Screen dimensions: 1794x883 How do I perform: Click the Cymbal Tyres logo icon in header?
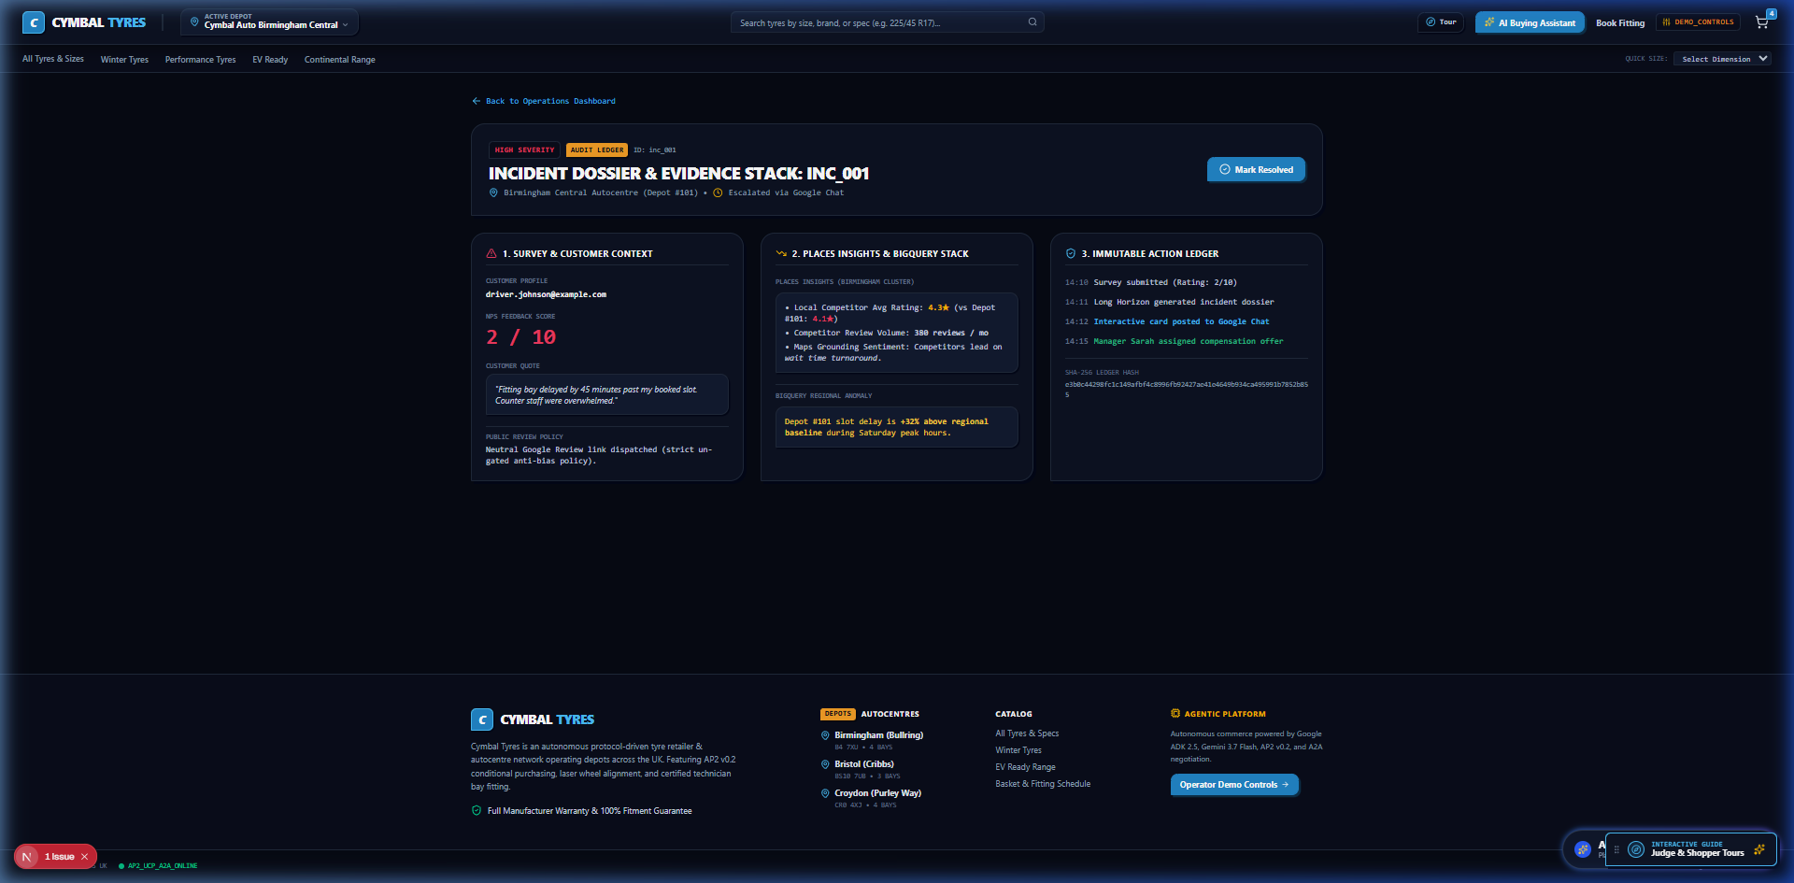(34, 22)
